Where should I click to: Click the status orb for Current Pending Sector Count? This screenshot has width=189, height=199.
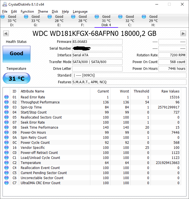tap(6, 173)
